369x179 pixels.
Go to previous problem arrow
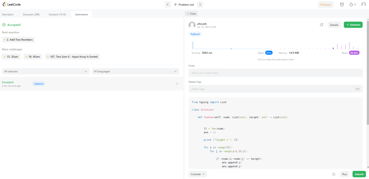[168, 4]
